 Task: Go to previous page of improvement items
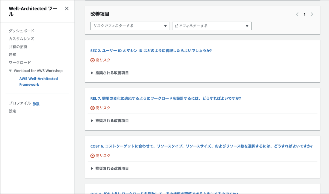[297, 15]
